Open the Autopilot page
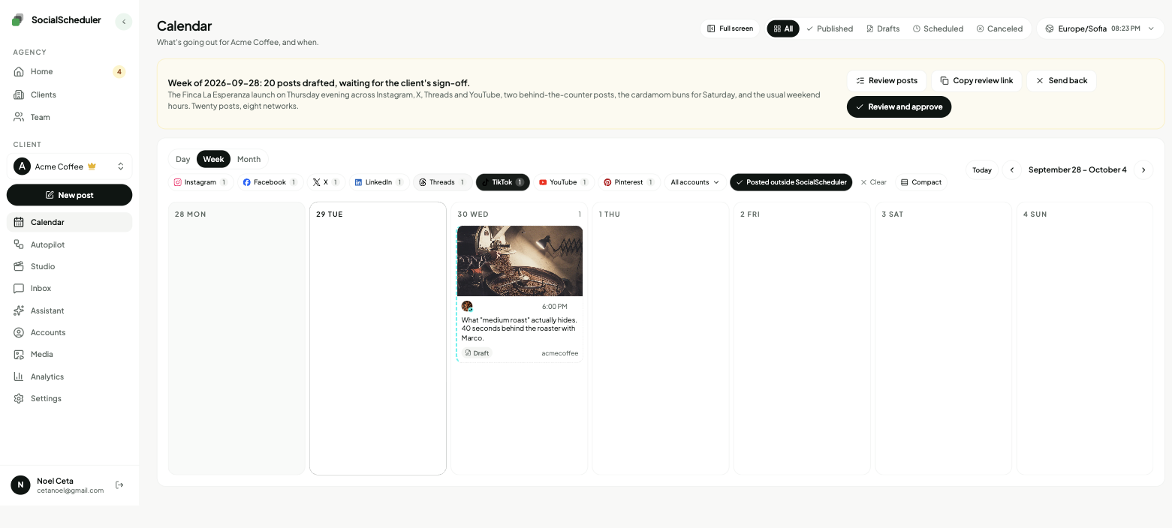Viewport: 1172px width, 528px height. [x=69, y=244]
